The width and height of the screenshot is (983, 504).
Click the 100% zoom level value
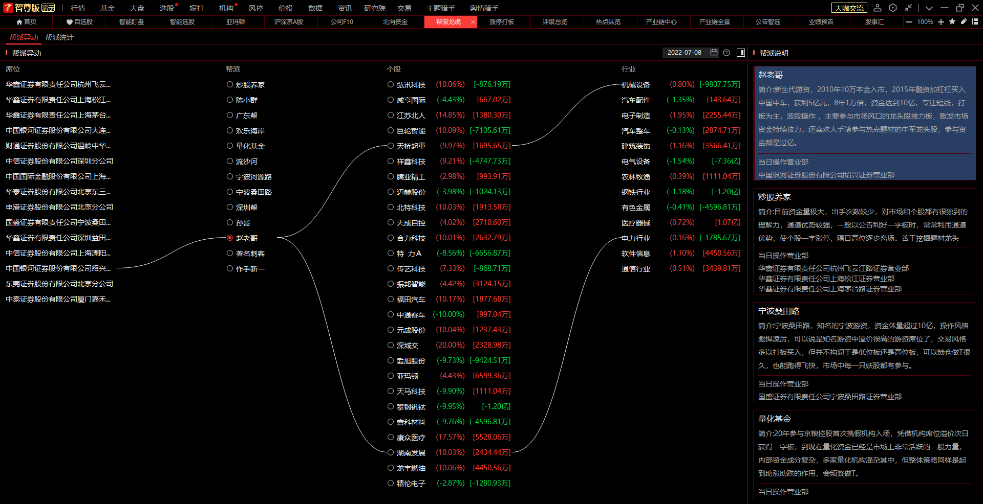coord(925,22)
